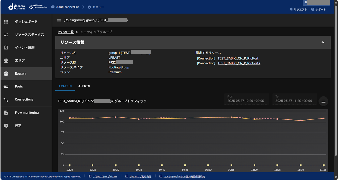Open TEST_SABIKI_CN_P_RtoPortX connection link
338x180 pixels.
pyautogui.click(x=239, y=63)
